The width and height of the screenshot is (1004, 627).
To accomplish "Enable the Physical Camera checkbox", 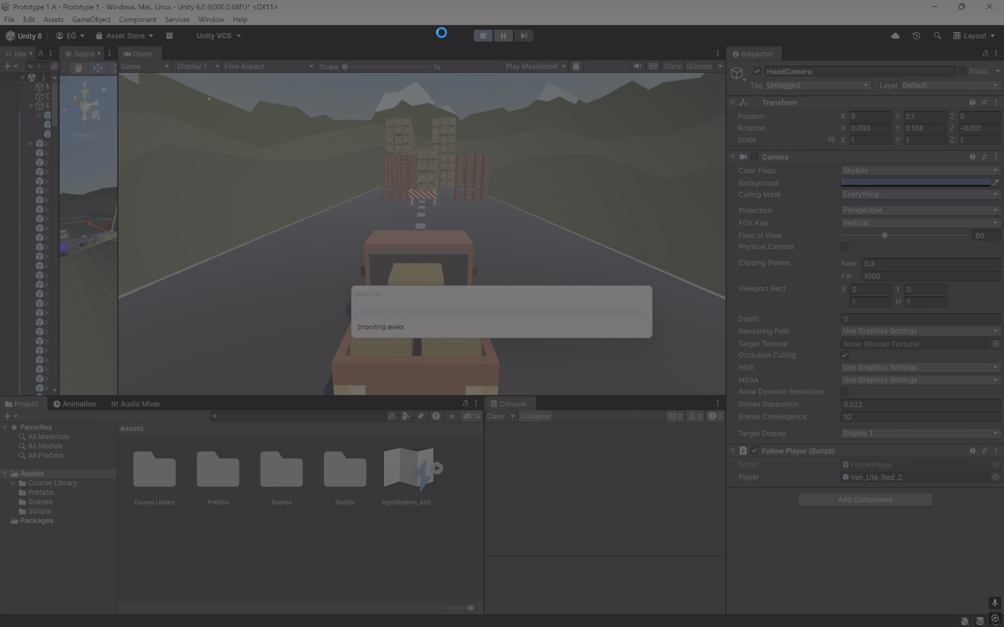I will (844, 247).
